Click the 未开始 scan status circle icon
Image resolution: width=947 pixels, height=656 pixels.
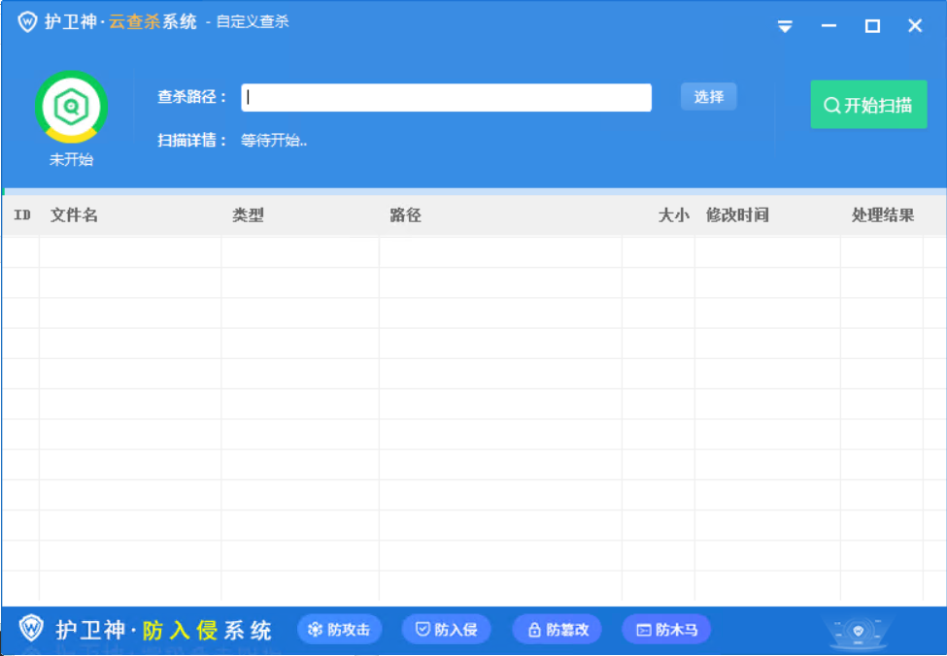(x=72, y=105)
